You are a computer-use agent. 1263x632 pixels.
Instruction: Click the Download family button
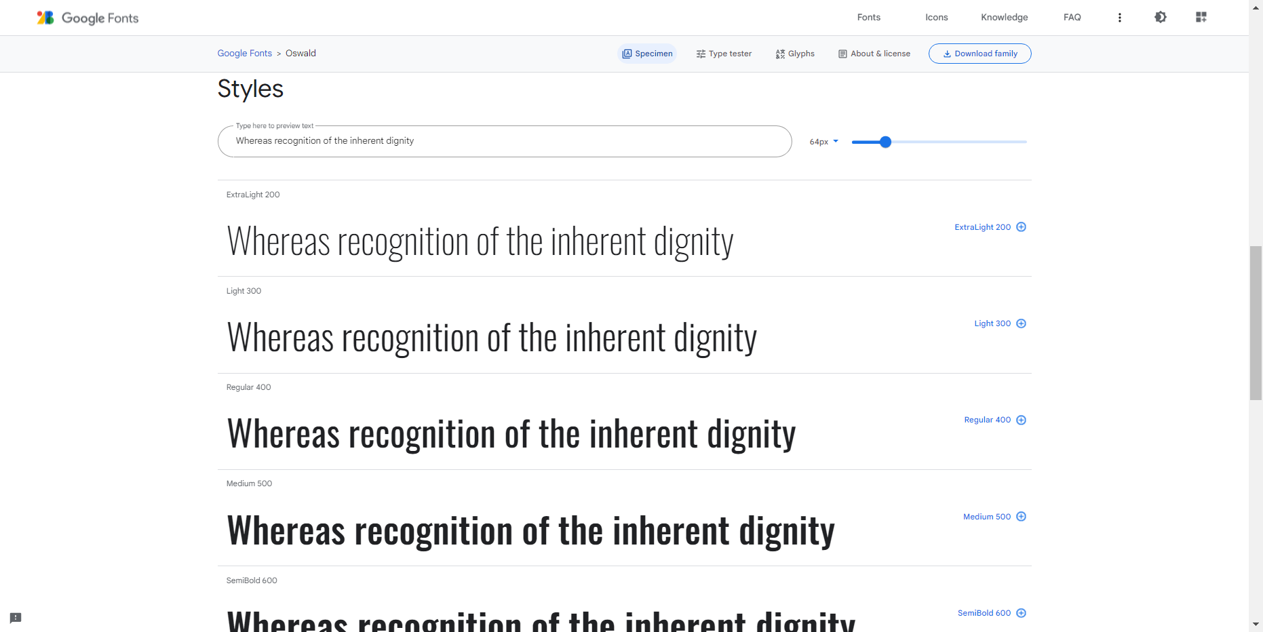(x=979, y=54)
